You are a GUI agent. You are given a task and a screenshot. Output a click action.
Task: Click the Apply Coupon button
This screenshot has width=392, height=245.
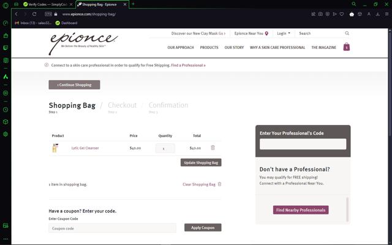click(x=203, y=227)
